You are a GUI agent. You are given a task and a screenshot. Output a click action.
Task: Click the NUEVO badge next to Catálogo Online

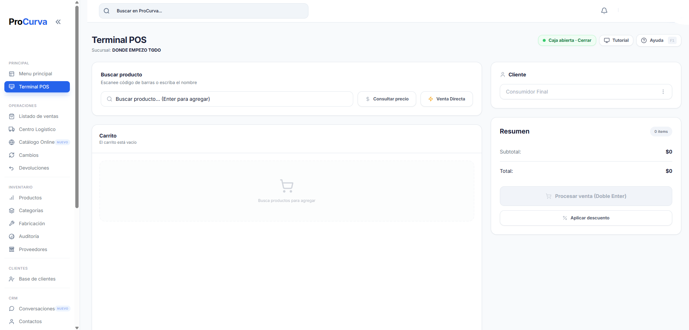[63, 142]
